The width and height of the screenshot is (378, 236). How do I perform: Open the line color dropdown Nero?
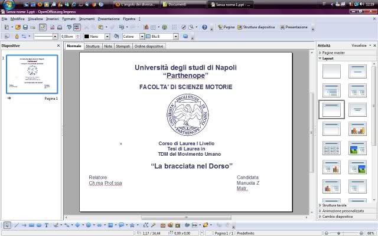click(x=107, y=37)
